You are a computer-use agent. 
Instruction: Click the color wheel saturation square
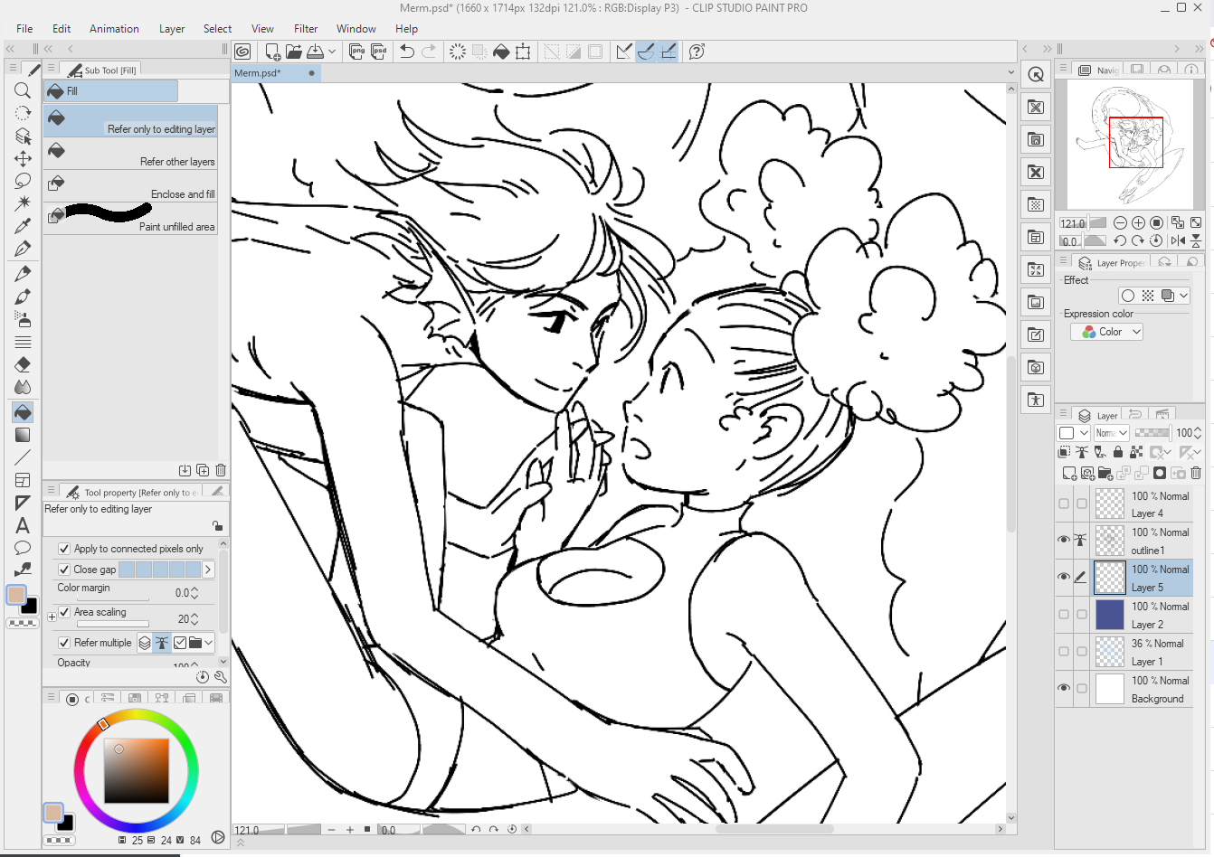point(137,771)
